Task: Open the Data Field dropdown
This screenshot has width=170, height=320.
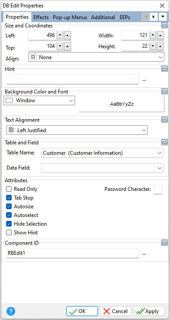Action: pyautogui.click(x=102, y=168)
